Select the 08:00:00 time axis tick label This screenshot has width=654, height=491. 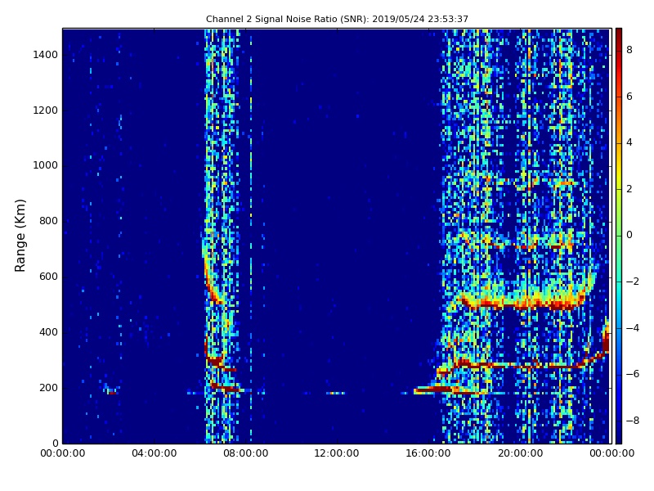point(245,454)
